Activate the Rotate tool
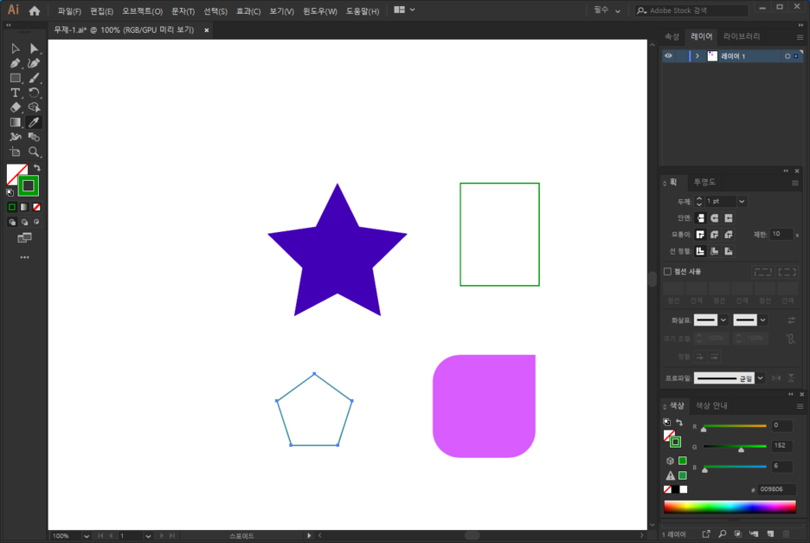This screenshot has width=810, height=543. [34, 93]
